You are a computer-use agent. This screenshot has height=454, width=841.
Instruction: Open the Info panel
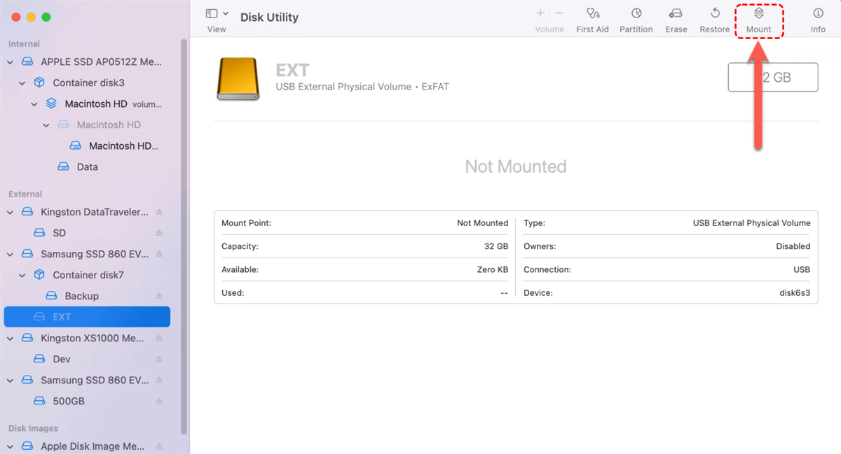tap(818, 13)
